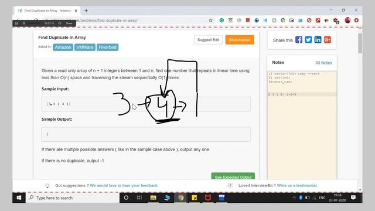Viewport: 375px width, 211px height.
Task: Open the Pocket-style extension icon after Grammarly
Action: click(x=230, y=21)
